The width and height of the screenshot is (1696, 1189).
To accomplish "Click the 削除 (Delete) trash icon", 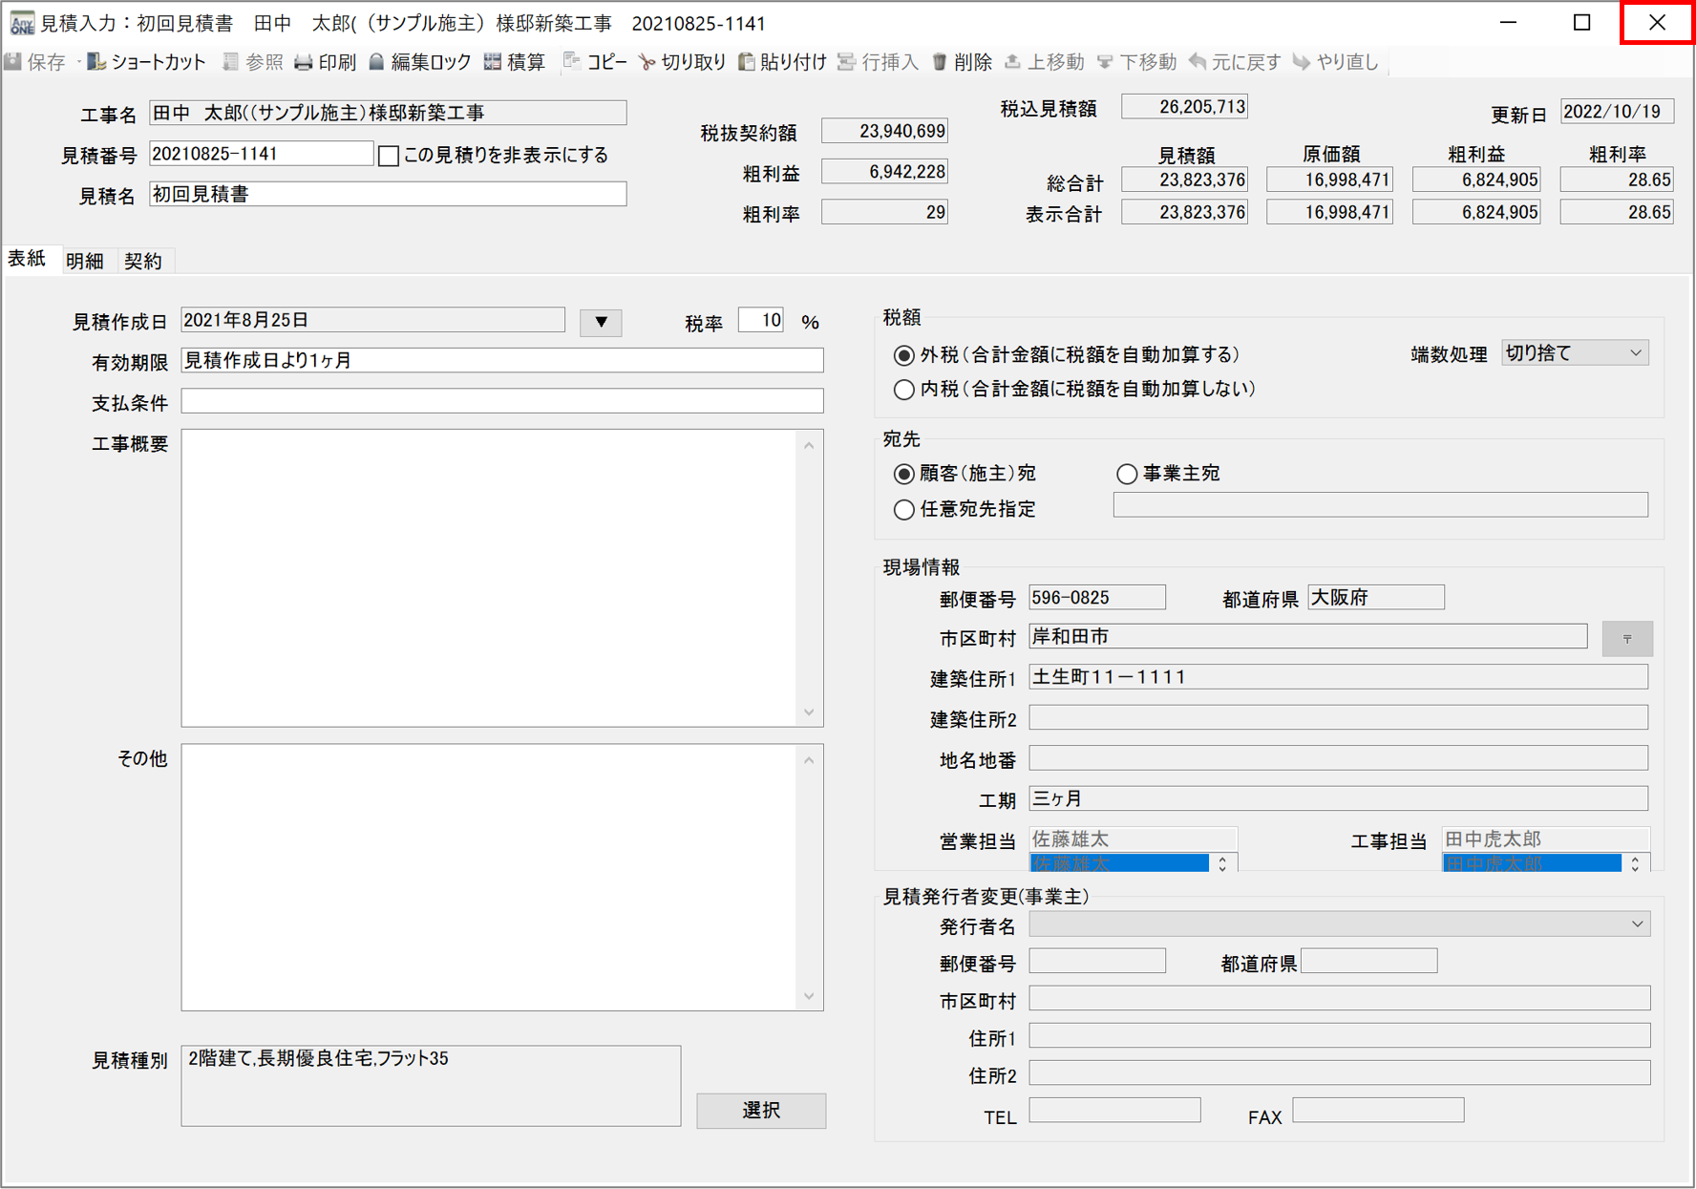I will point(940,62).
